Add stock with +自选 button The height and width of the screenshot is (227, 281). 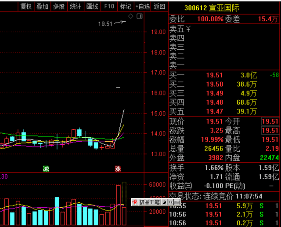pos(142,7)
